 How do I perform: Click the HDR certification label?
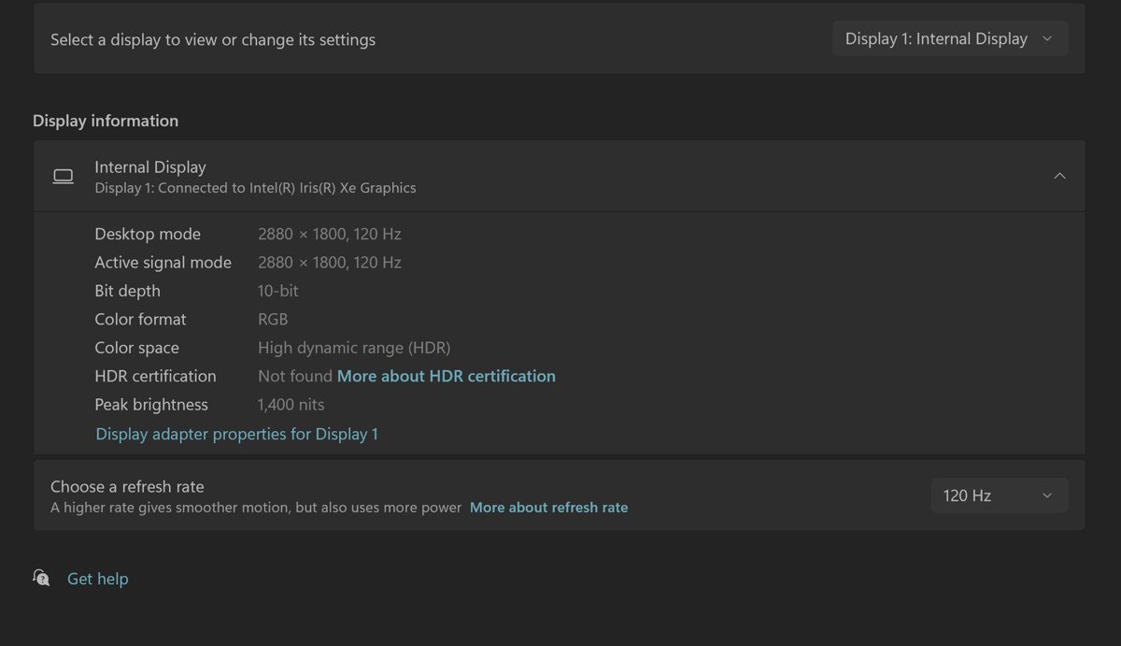(155, 376)
